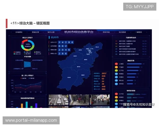This screenshot has height=127, width=159.
Task: Select 建德市 region on the map
Action: (83, 75)
